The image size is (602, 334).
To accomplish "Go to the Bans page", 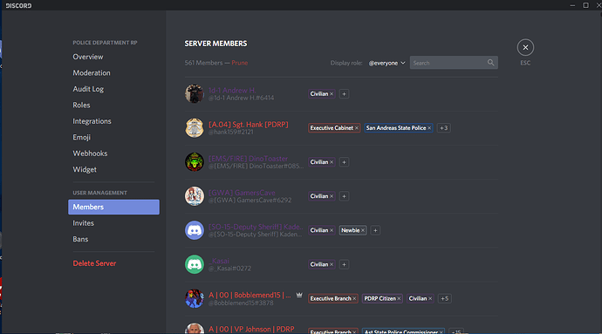I will (x=80, y=239).
